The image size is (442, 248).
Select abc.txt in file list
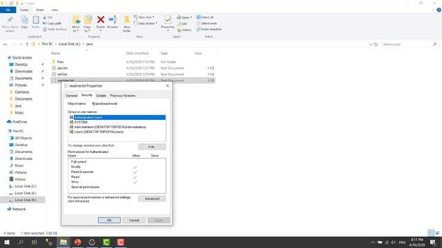(x=133, y=68)
